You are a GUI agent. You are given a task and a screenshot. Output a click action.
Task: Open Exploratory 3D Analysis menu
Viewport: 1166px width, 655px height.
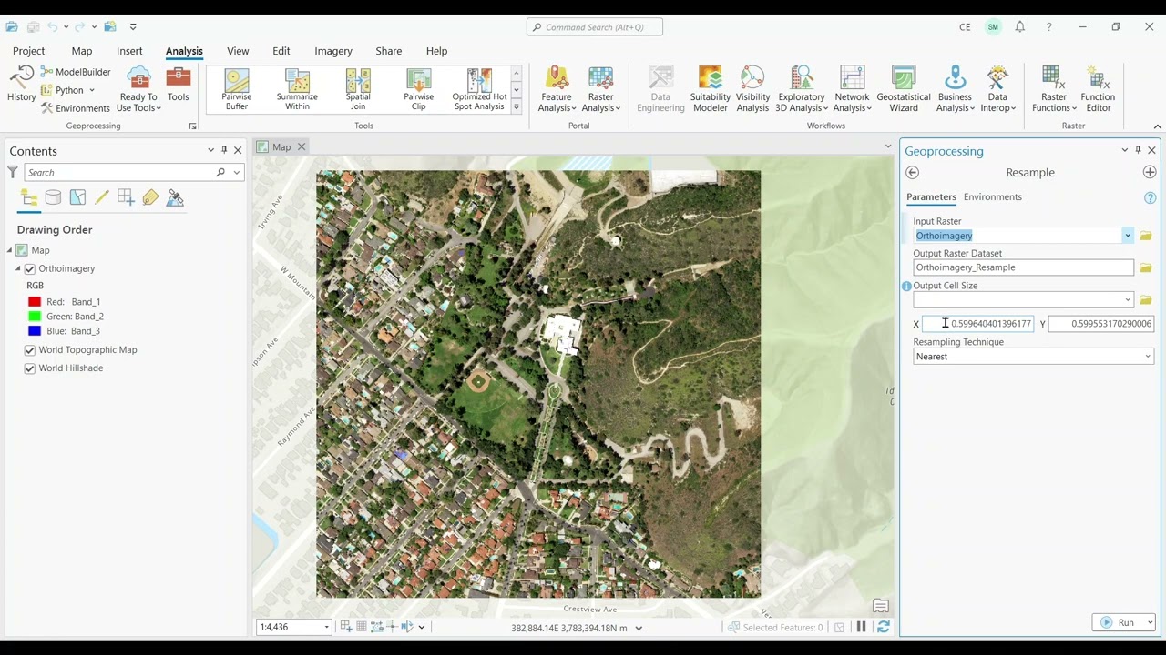pyautogui.click(x=802, y=89)
